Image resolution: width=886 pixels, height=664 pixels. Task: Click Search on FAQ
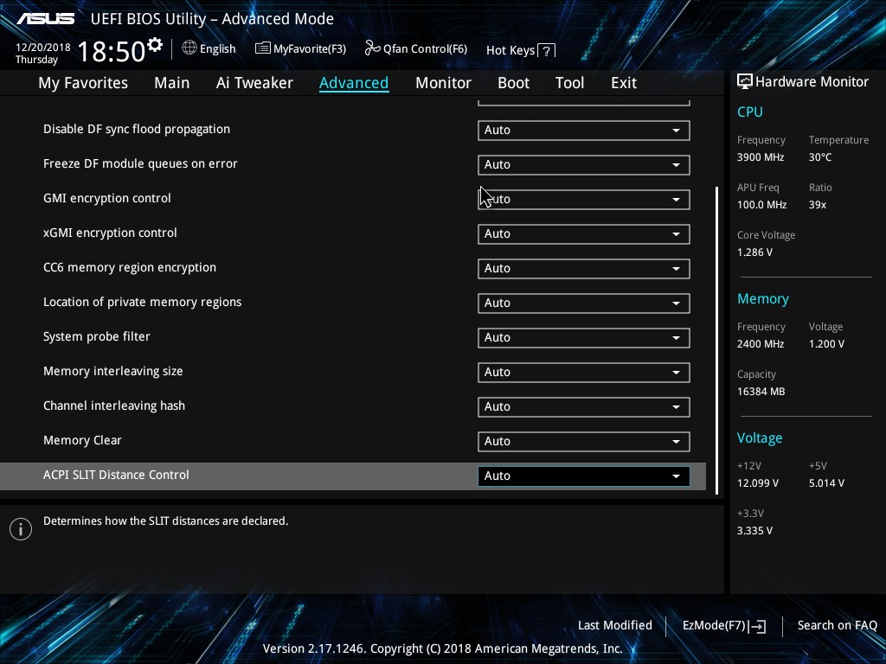(837, 625)
